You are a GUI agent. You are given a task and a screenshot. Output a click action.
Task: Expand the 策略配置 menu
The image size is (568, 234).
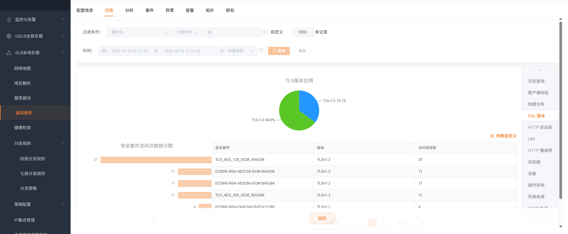(x=63, y=204)
